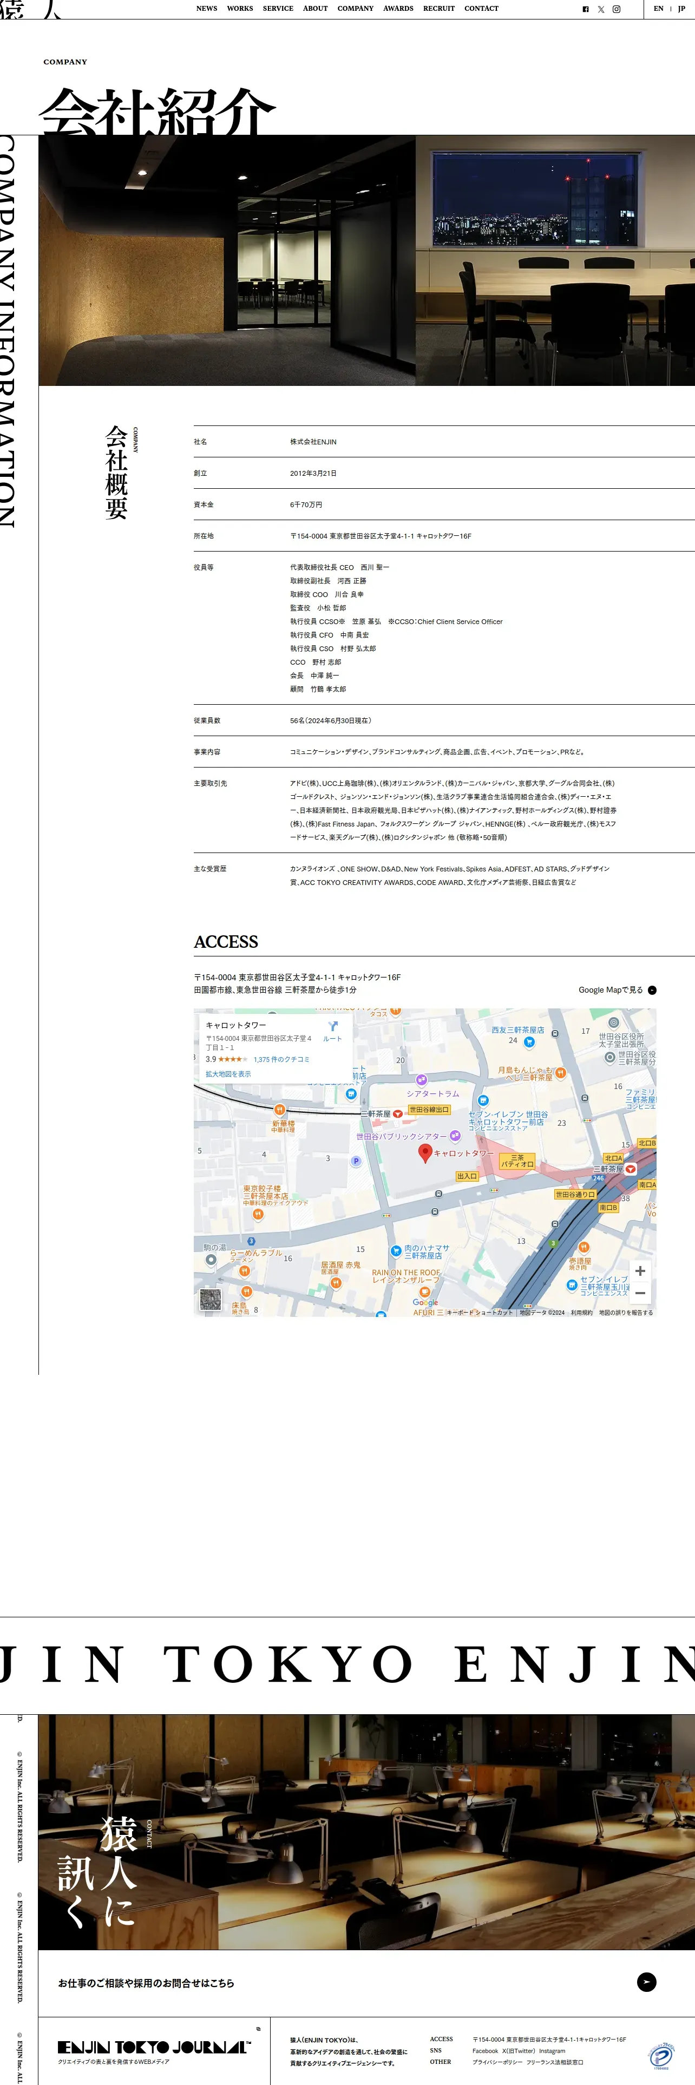Click 利用規約 terms link on the map
This screenshot has height=2085, width=695.
pyautogui.click(x=581, y=1313)
